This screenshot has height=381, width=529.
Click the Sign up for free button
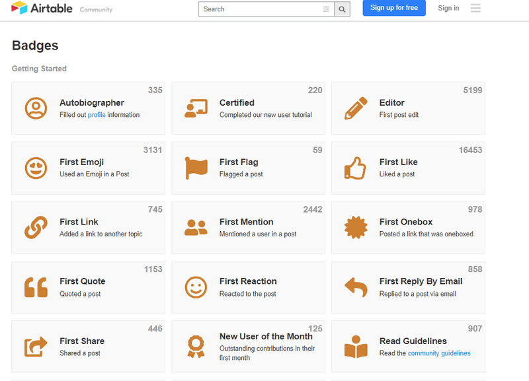pos(394,8)
